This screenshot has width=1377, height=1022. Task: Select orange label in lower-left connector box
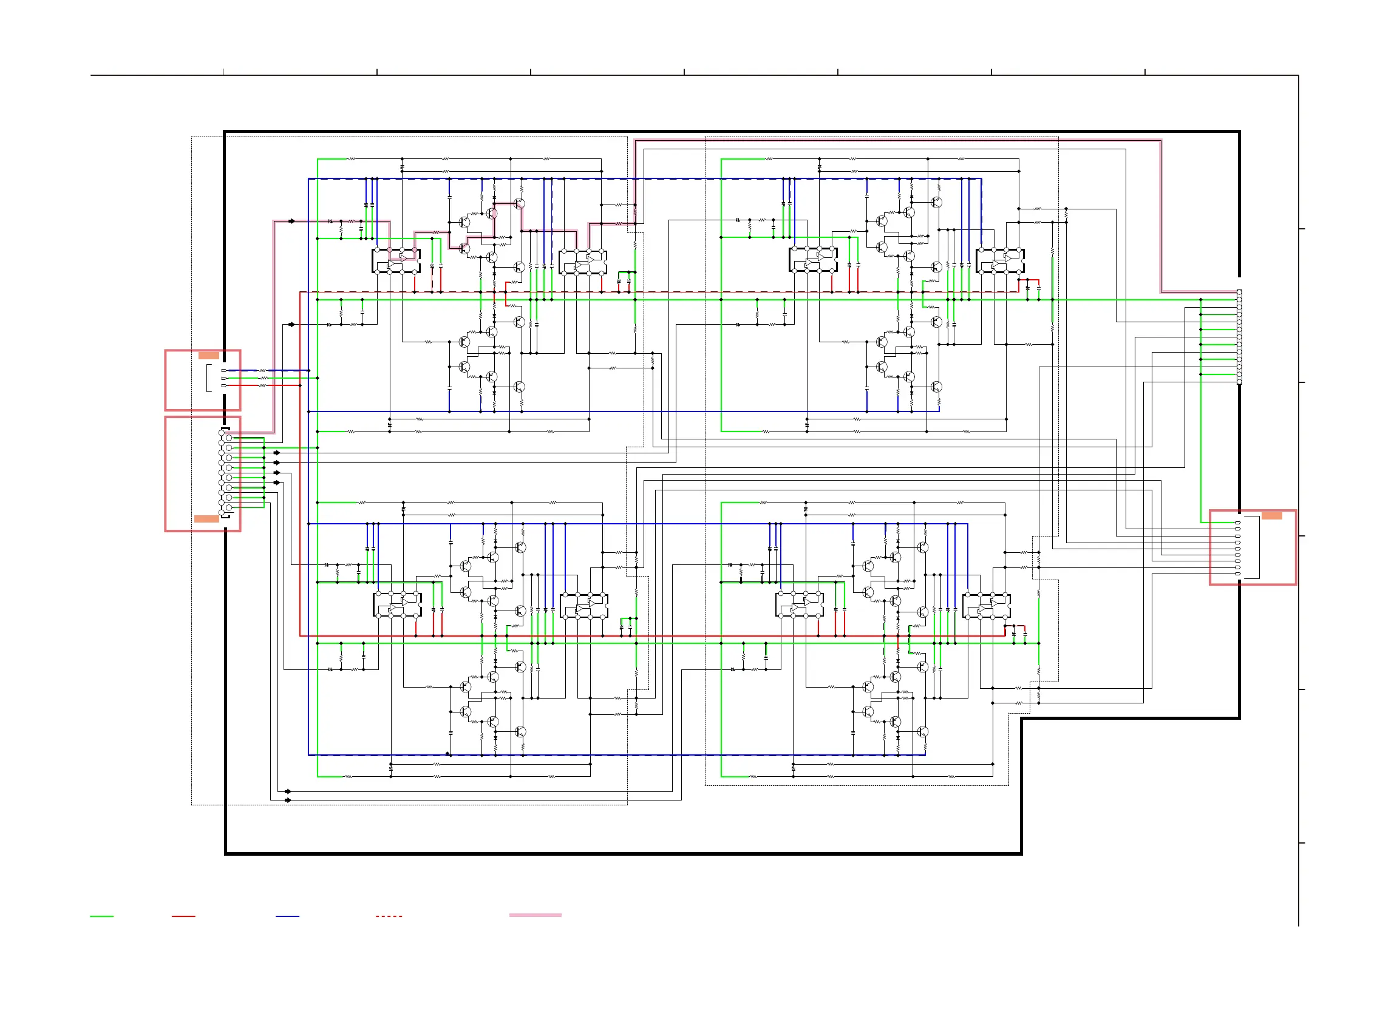[x=206, y=519]
